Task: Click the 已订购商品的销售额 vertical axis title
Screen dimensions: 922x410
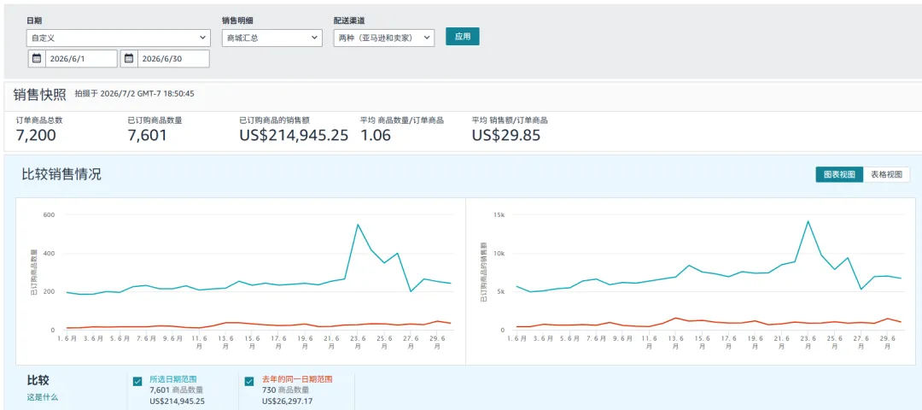Action: click(483, 272)
